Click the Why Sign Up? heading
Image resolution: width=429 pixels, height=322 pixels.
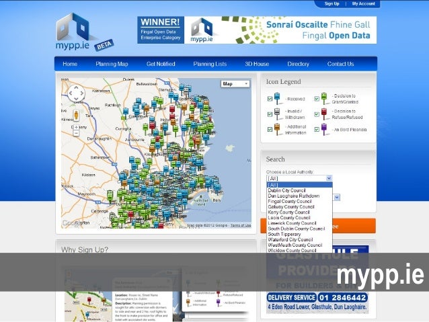(x=85, y=250)
